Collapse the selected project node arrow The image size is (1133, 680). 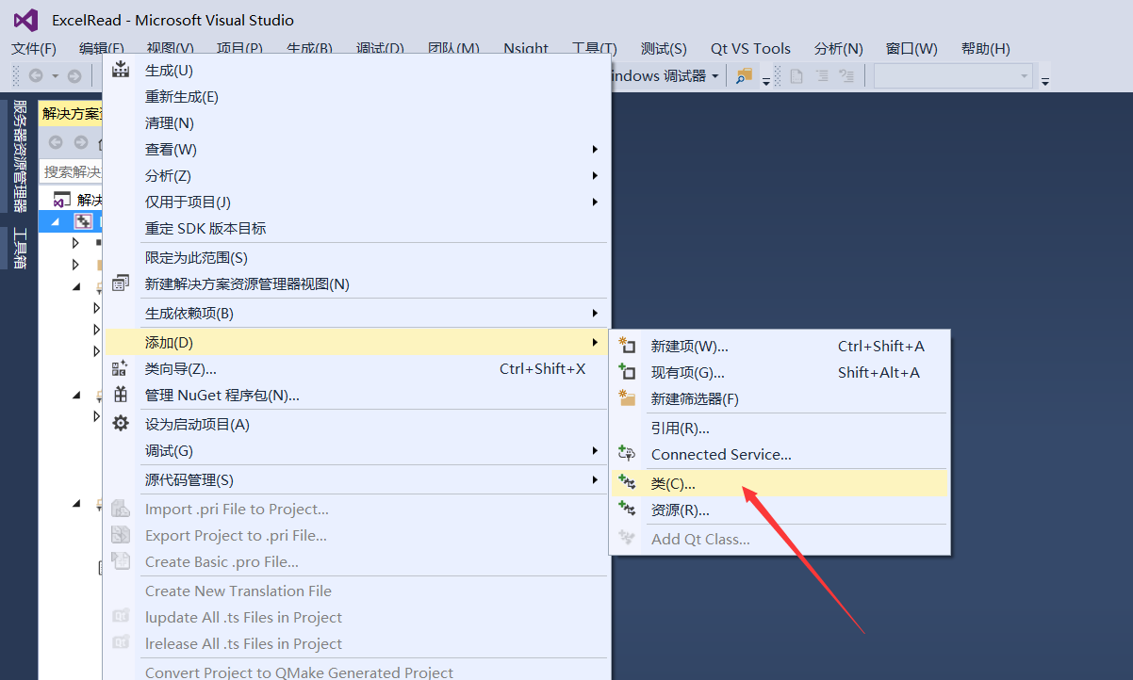click(55, 222)
